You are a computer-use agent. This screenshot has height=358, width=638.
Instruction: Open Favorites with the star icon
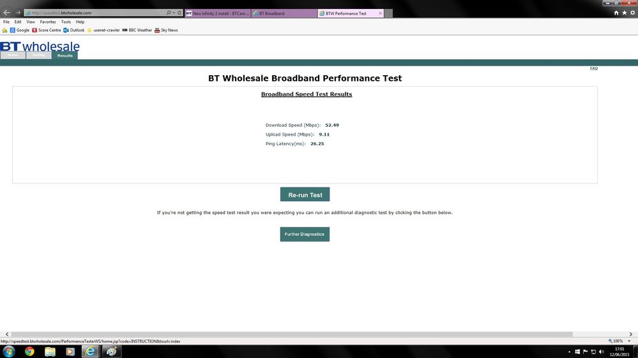(x=624, y=13)
